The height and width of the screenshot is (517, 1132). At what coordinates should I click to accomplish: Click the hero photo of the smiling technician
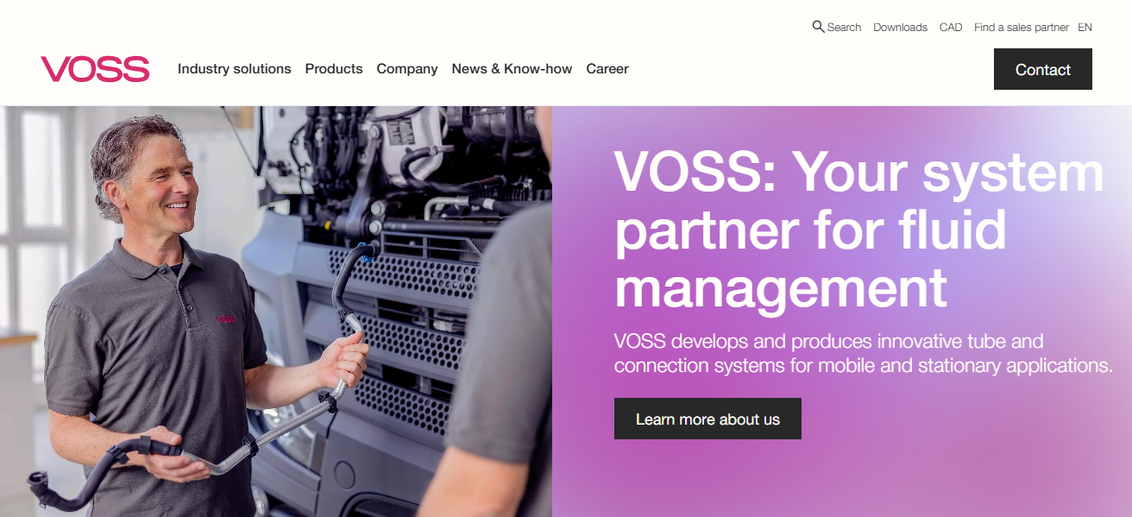276,312
